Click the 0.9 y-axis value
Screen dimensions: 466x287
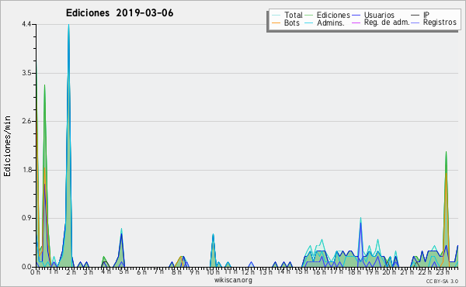point(26,219)
